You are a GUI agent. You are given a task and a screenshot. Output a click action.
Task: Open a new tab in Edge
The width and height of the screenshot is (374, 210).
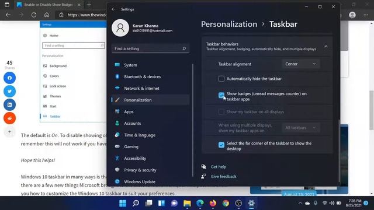tap(89, 5)
